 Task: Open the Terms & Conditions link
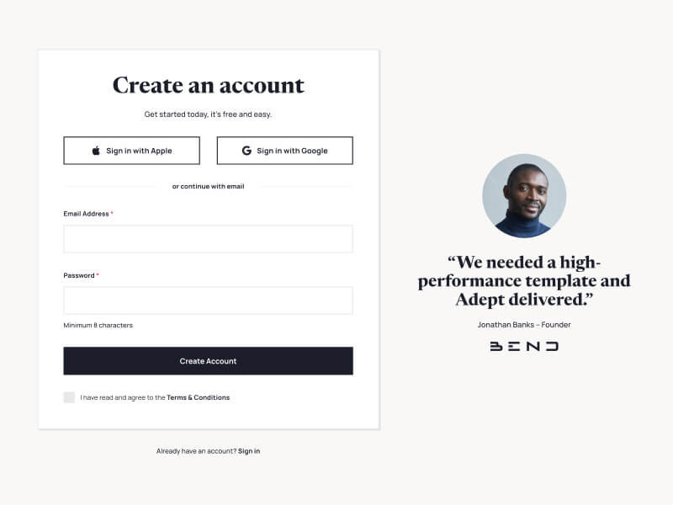tap(198, 397)
